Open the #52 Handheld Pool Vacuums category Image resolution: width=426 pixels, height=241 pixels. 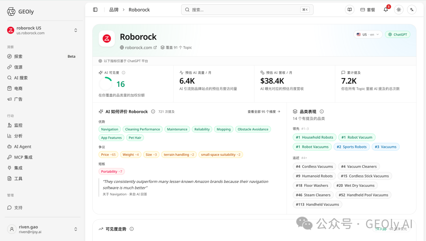pyautogui.click(x=364, y=195)
